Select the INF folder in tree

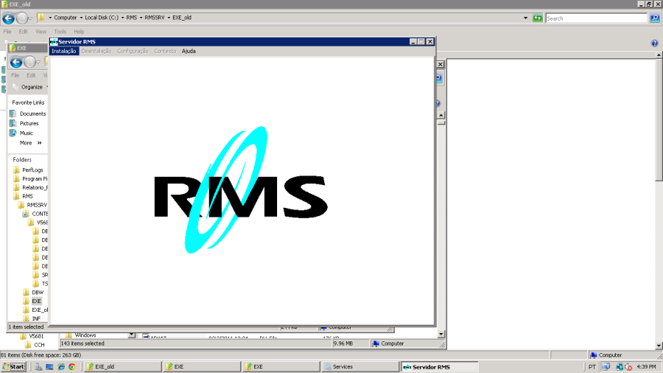(36, 319)
